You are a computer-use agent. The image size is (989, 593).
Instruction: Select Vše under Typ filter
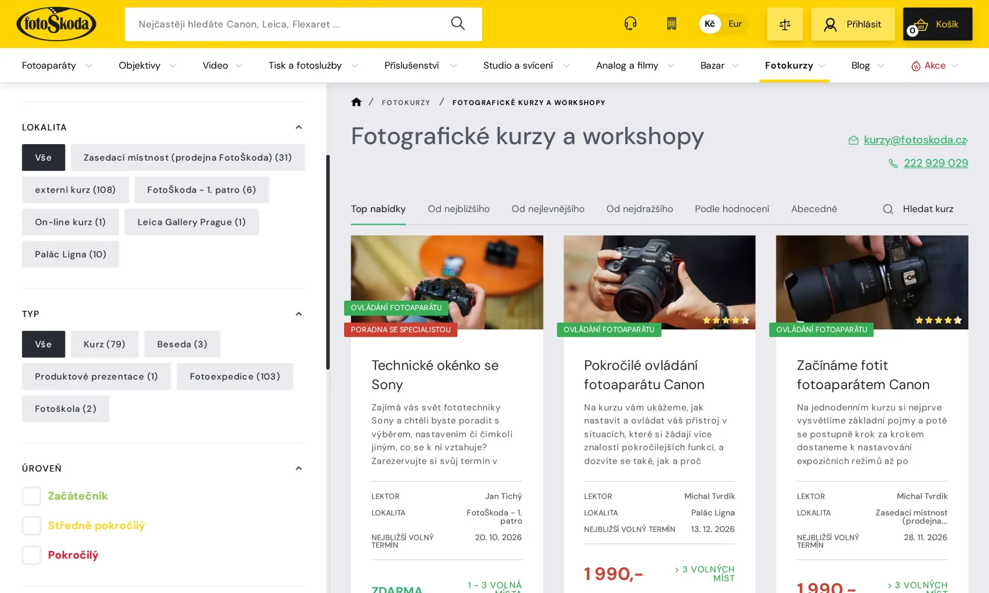(43, 344)
